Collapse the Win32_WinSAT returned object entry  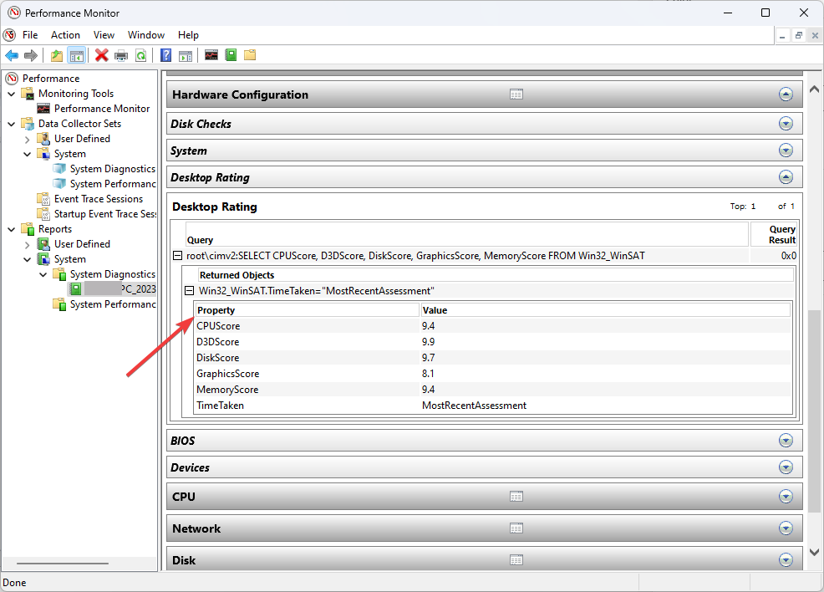189,290
